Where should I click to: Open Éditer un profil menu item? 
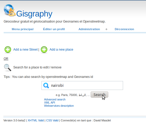54,29
